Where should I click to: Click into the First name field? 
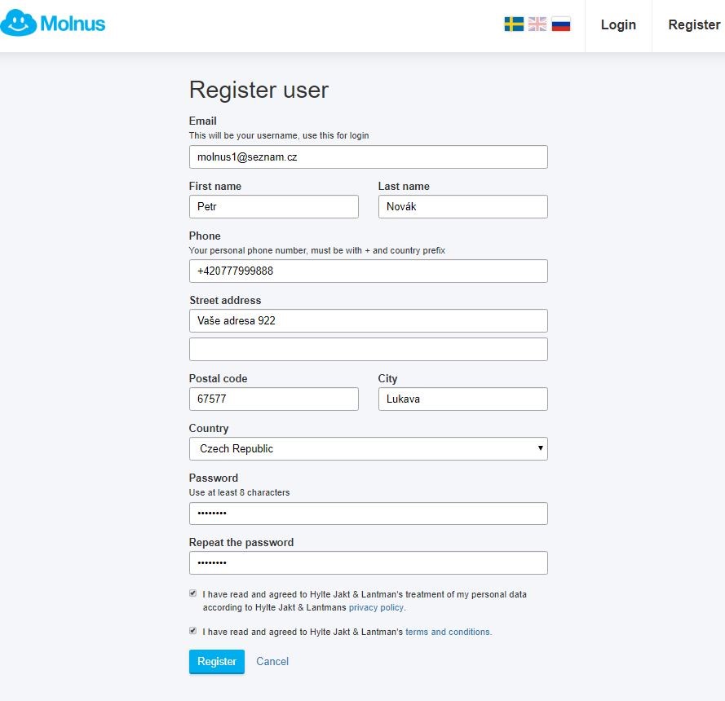274,206
